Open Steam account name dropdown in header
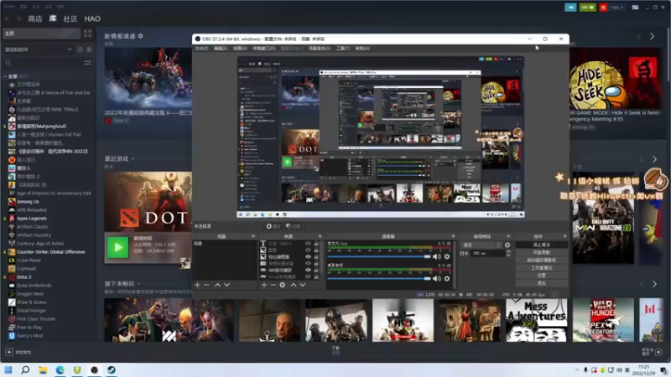The height and width of the screenshot is (377, 671). 617,8
